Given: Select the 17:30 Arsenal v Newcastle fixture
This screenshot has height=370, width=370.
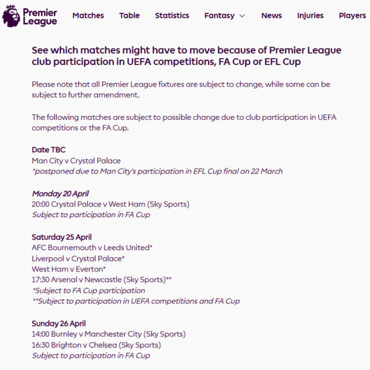Looking at the screenshot, I should coord(101,280).
